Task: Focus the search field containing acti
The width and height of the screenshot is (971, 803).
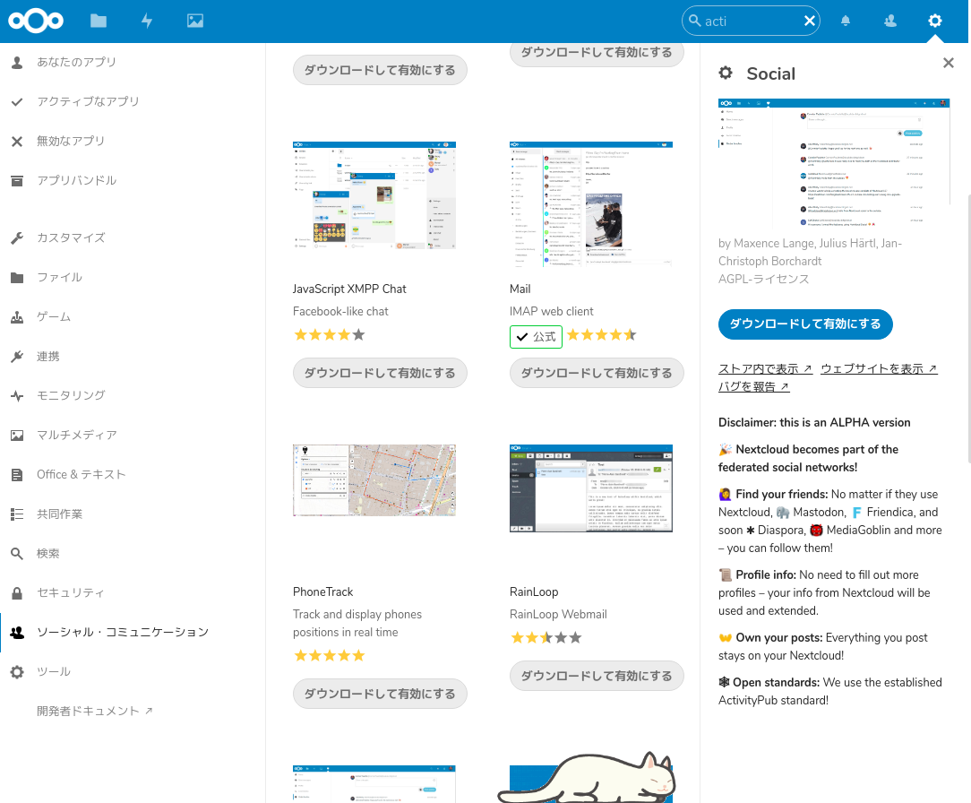Action: pos(751,22)
